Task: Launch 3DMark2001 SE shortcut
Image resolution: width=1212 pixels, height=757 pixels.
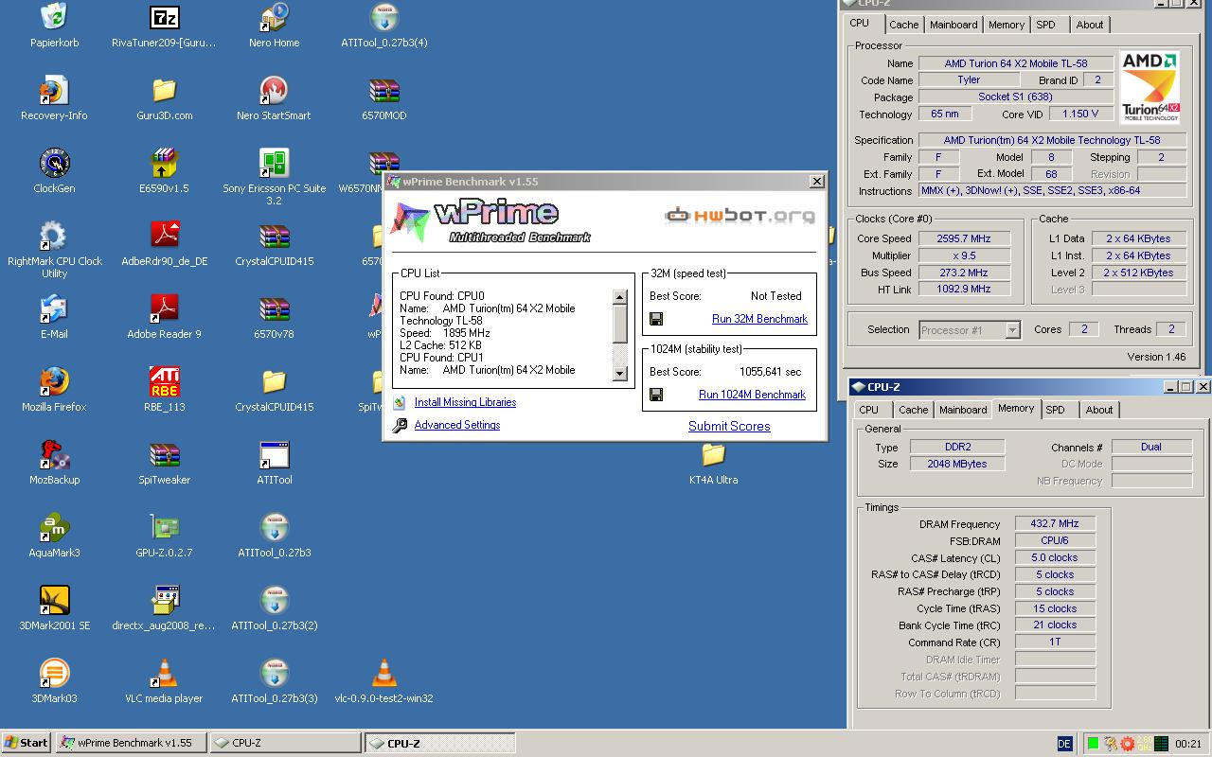Action: (54, 600)
